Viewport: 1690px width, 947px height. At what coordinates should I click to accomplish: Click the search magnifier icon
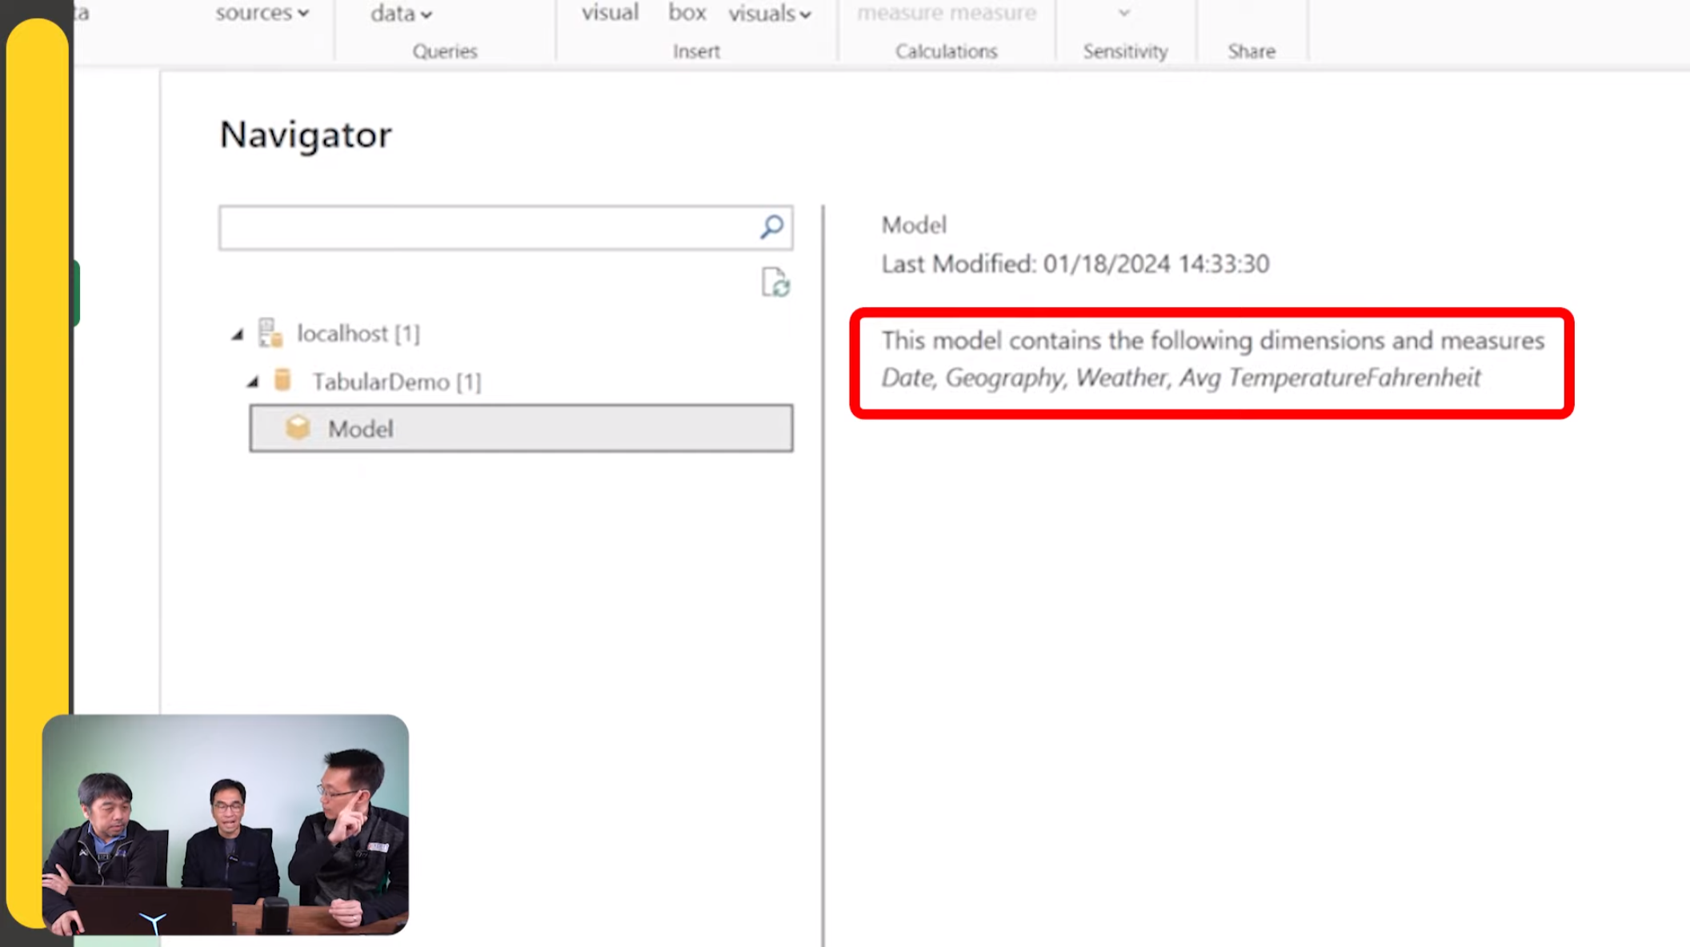pos(771,227)
